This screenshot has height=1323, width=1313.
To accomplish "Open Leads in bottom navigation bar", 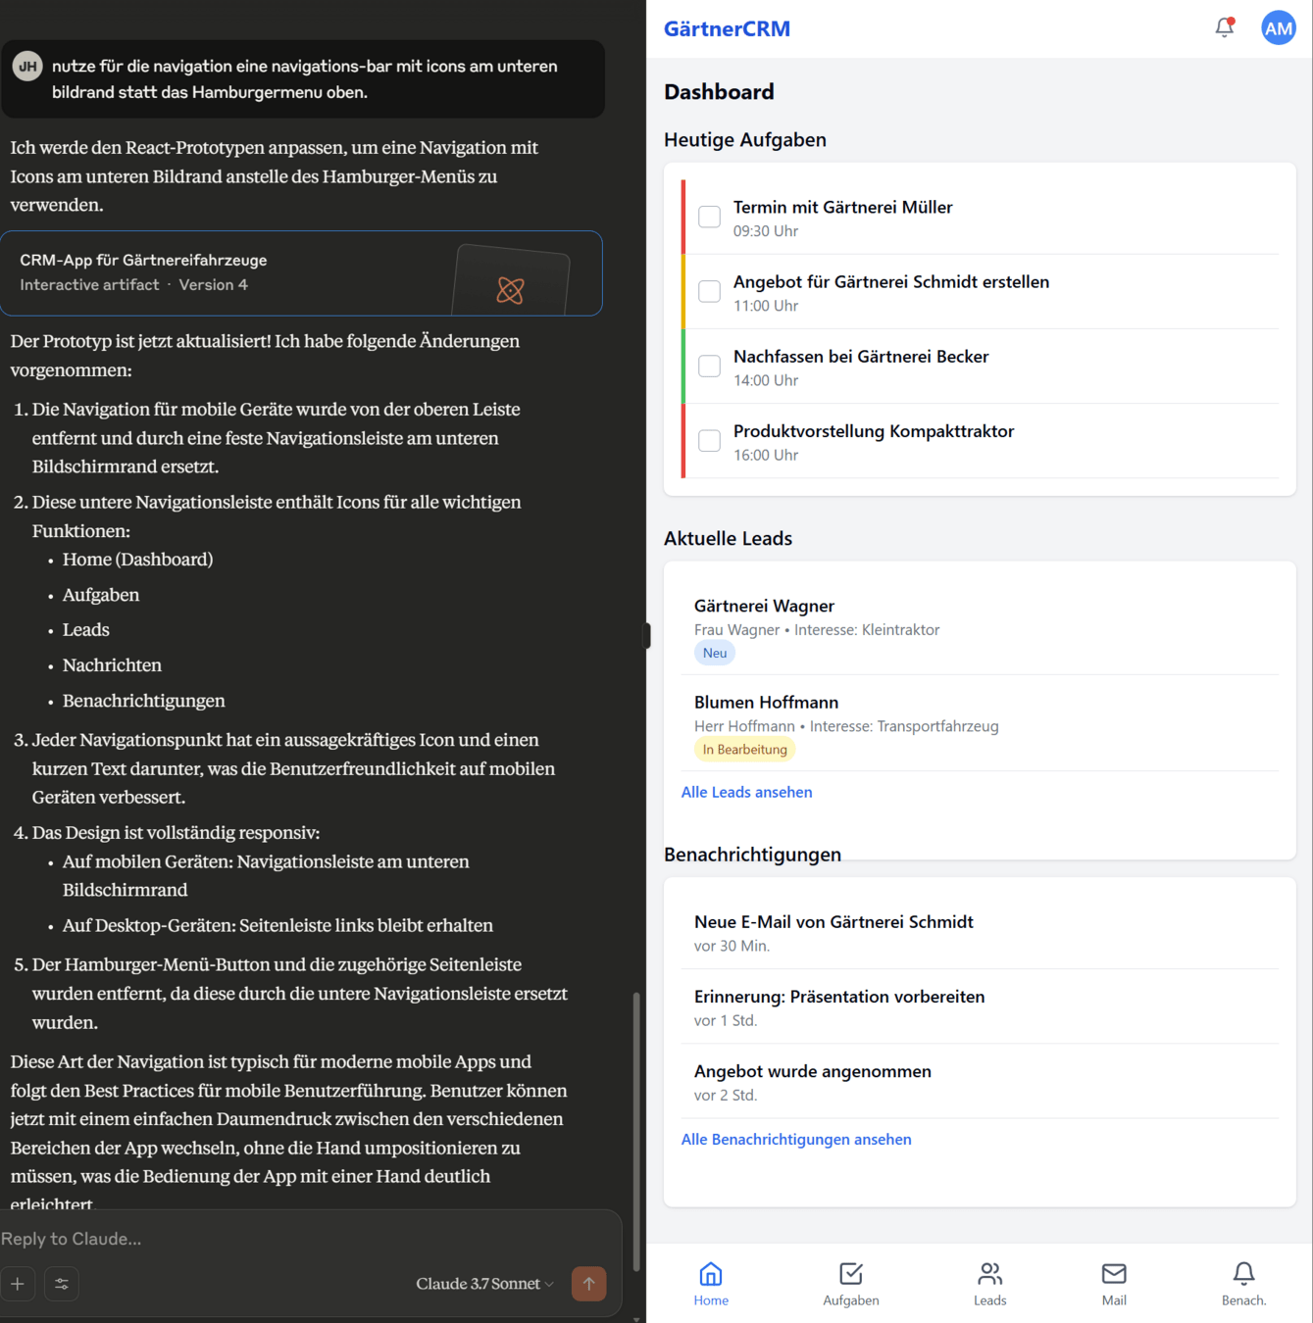I will (990, 1284).
